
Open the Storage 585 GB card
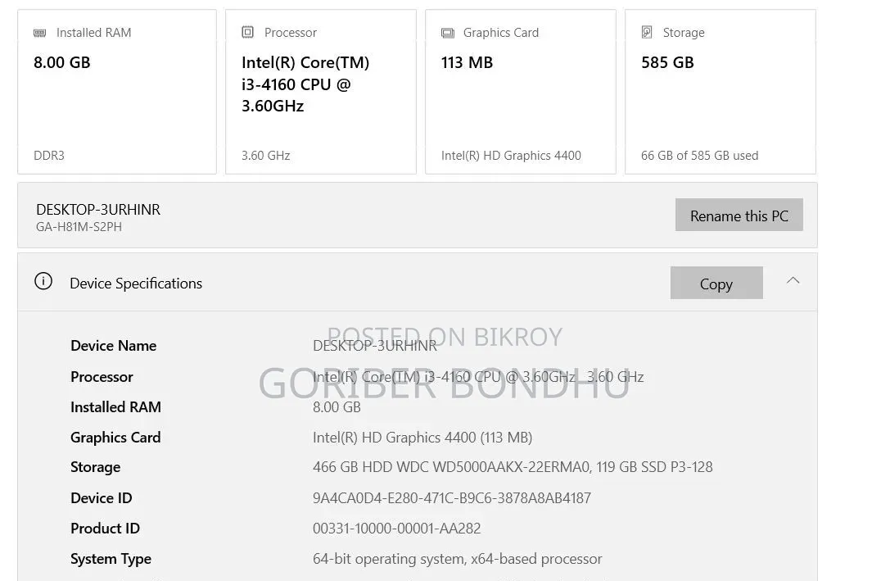[x=721, y=92]
